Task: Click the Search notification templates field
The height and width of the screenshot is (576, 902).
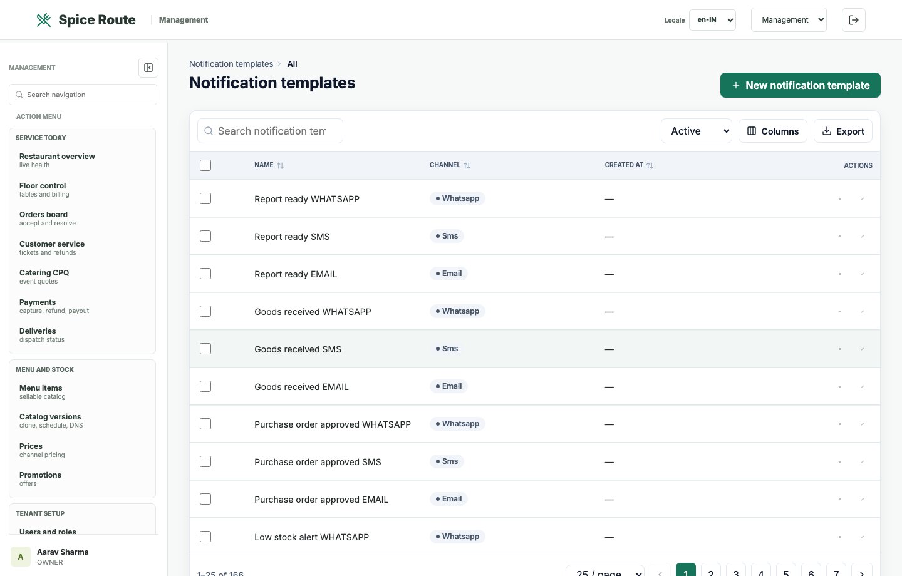Action: click(x=270, y=131)
